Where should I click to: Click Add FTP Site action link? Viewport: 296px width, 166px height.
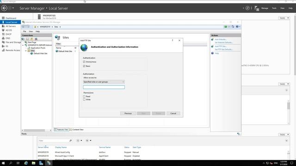[x=221, y=46]
